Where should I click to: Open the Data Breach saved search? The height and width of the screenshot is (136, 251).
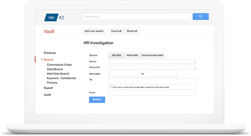pos(55,69)
